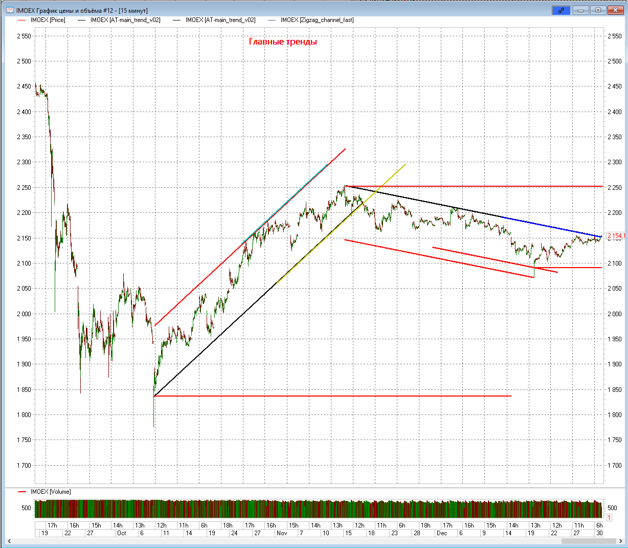Image resolution: width=628 pixels, height=548 pixels.
Task: Minimize the IMOEX chart window
Action: pos(581,10)
